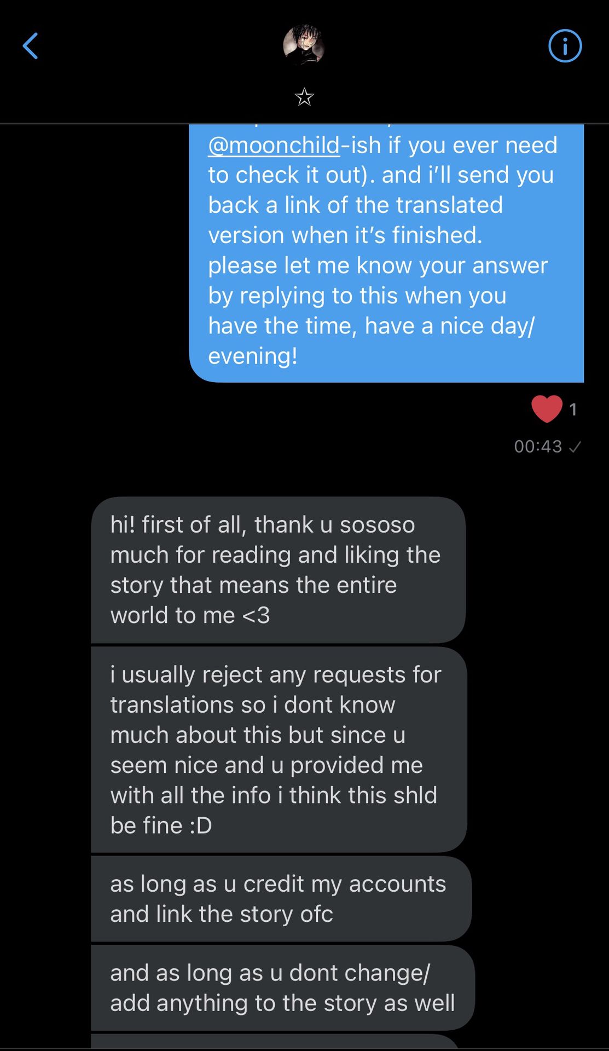Go back using the blue chevron arrow
The height and width of the screenshot is (1051, 609).
point(31,46)
